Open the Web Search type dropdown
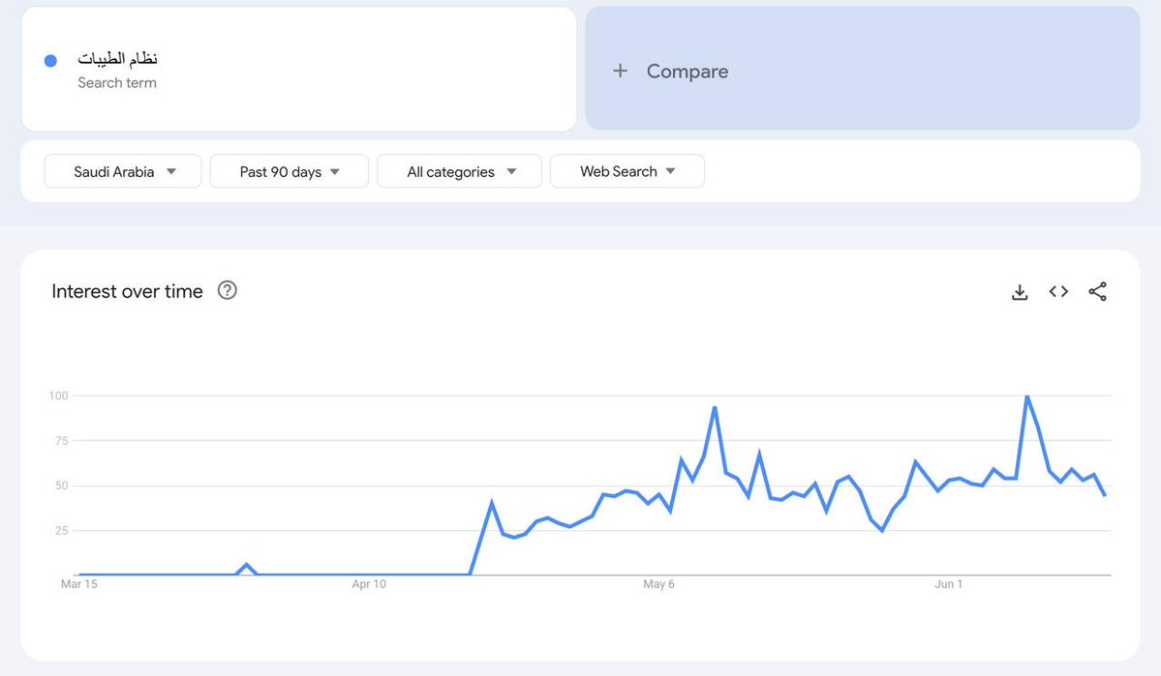This screenshot has height=676, width=1161. click(627, 171)
